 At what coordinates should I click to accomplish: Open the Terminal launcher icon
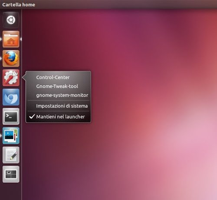pyautogui.click(x=11, y=116)
